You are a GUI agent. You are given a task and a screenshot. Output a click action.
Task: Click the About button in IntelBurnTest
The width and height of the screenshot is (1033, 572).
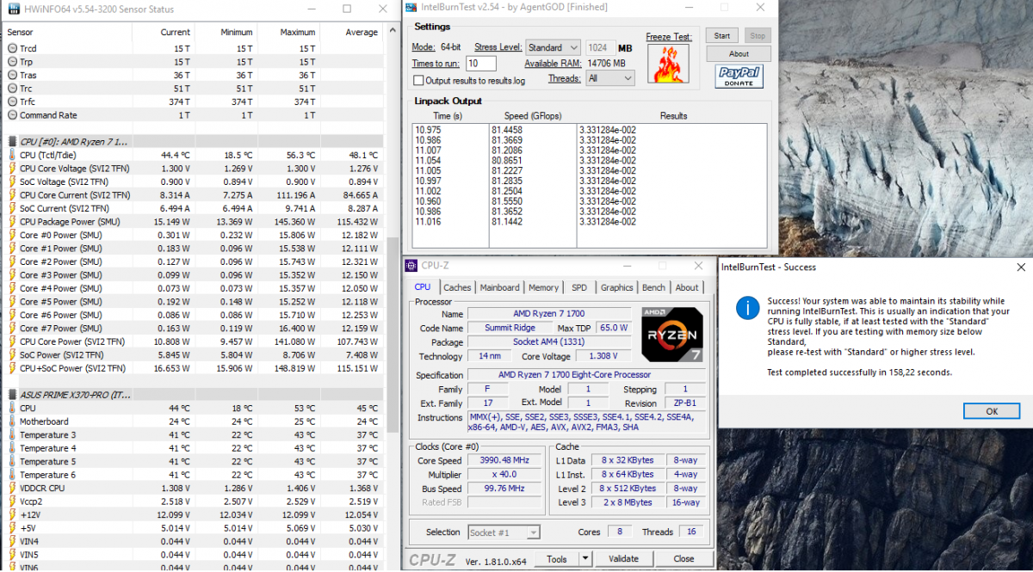click(x=739, y=53)
